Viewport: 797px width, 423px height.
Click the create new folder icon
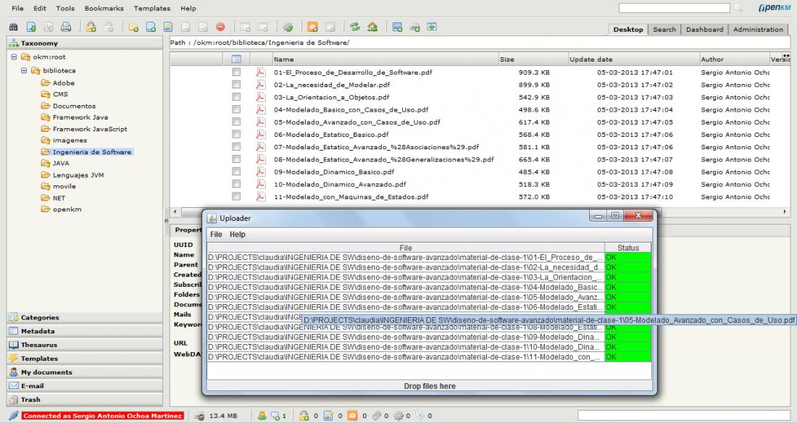coord(135,30)
